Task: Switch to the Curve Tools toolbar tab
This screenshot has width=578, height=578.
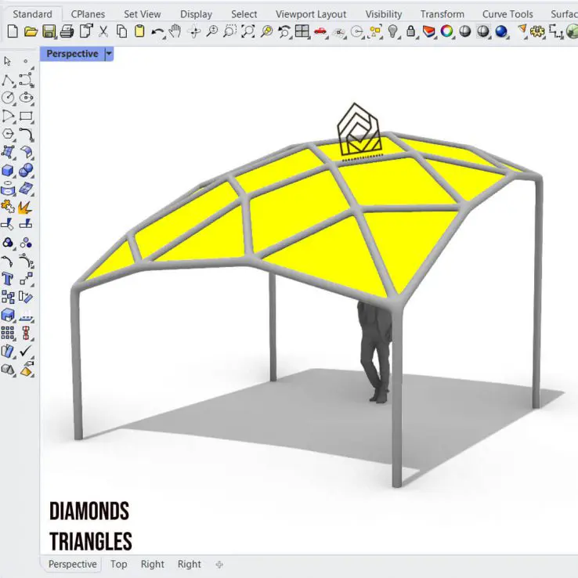Action: point(507,14)
